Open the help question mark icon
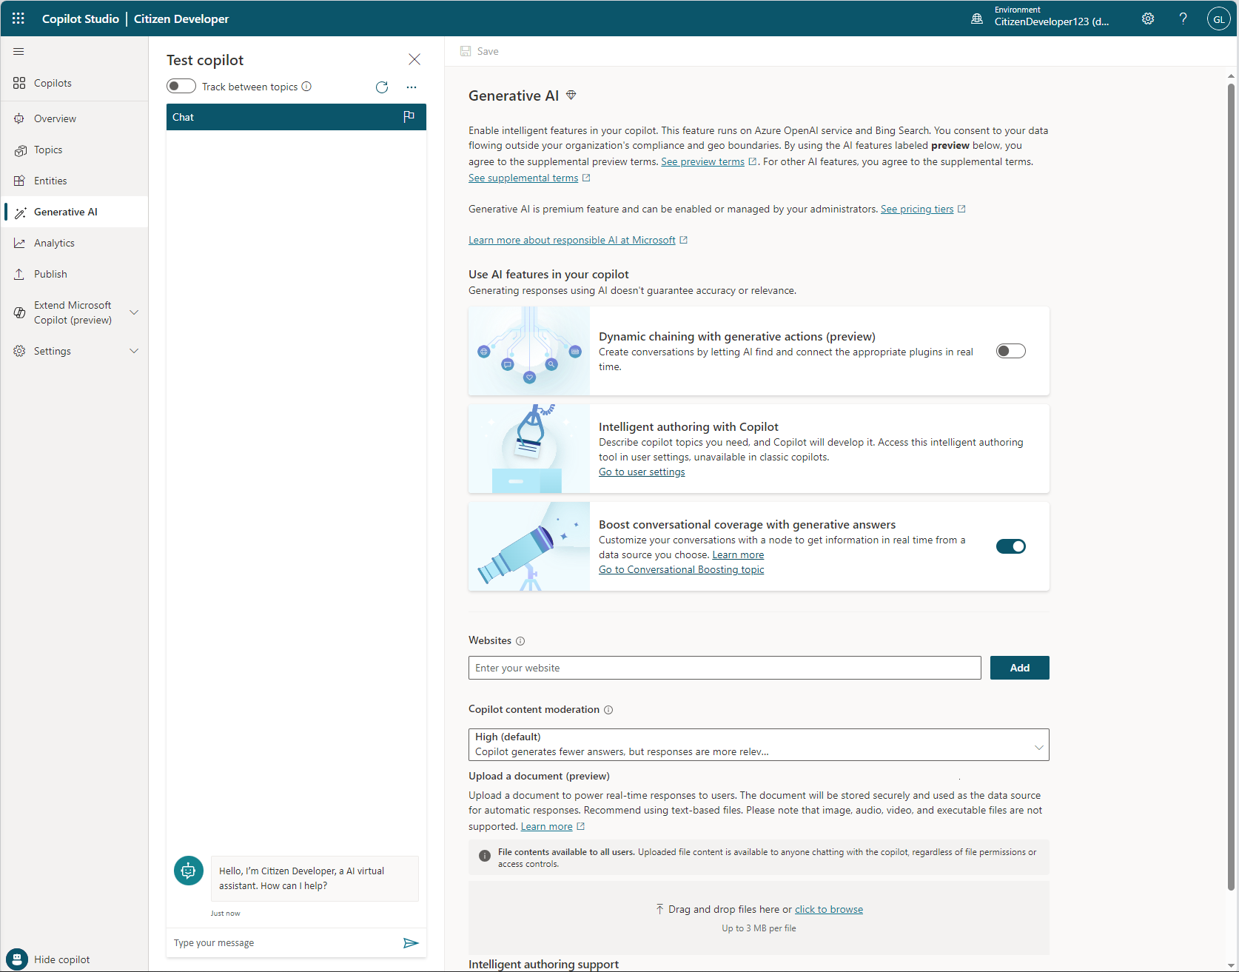The width and height of the screenshot is (1239, 972). [x=1183, y=19]
